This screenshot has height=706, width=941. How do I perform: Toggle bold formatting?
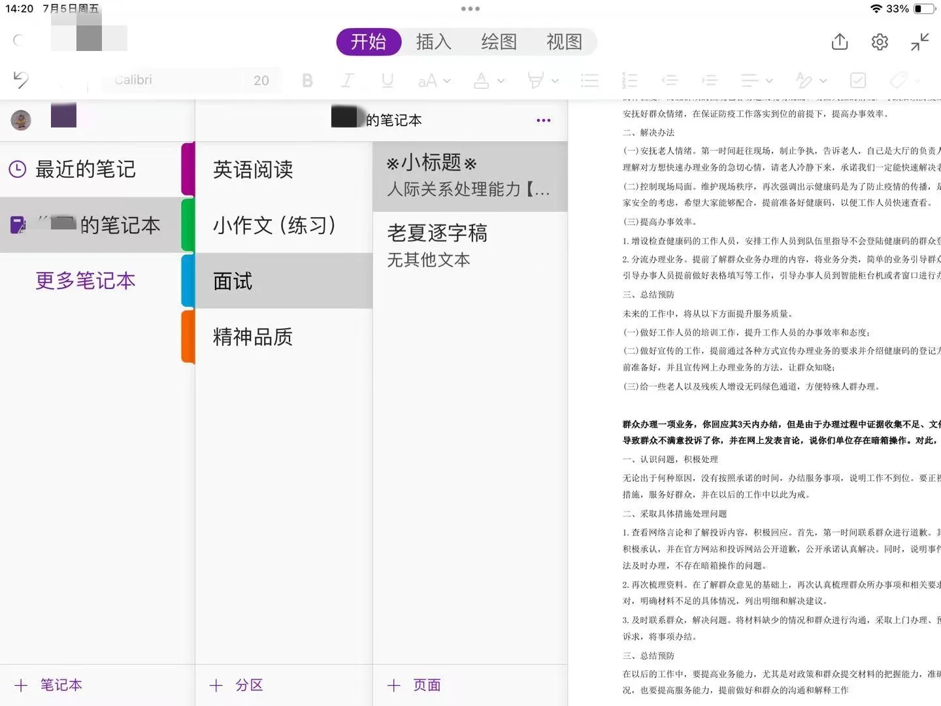[307, 80]
